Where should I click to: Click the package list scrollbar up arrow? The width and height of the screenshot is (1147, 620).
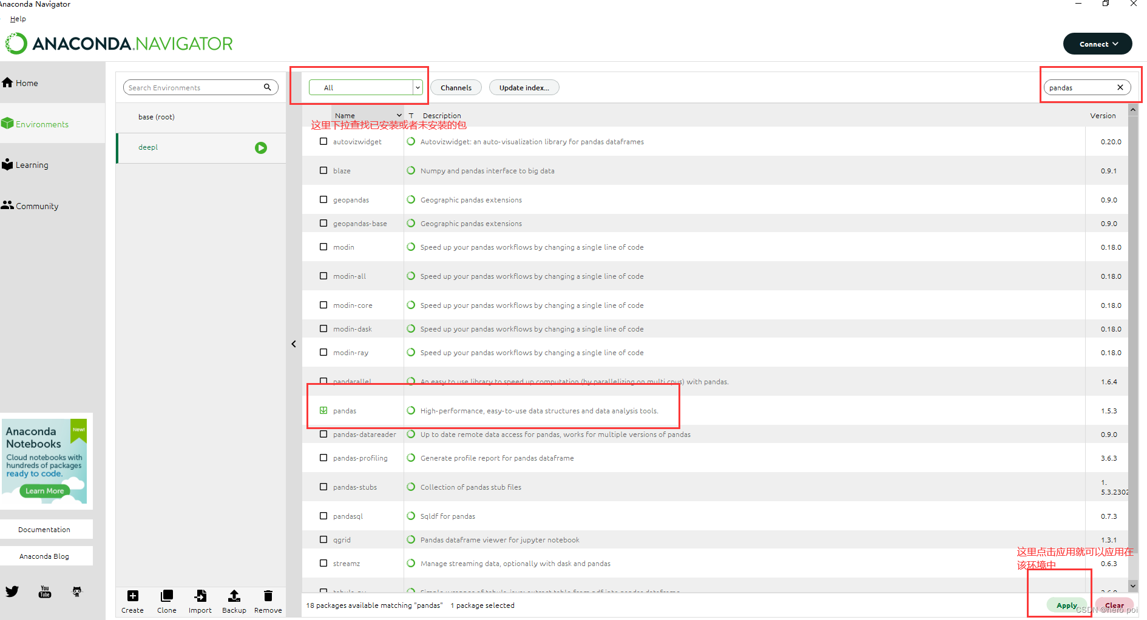point(1132,110)
